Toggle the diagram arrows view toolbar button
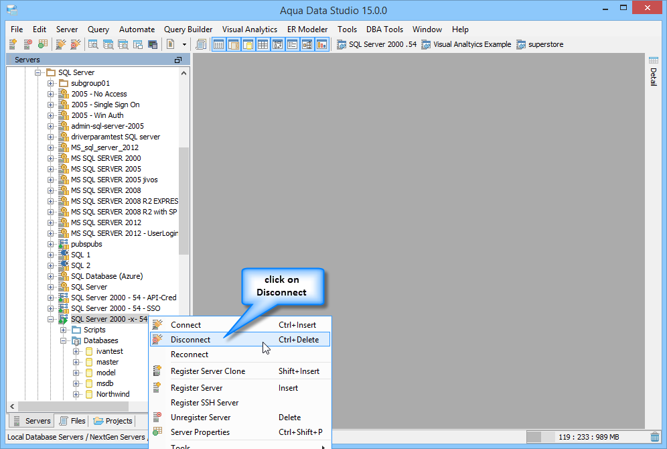 (278, 44)
